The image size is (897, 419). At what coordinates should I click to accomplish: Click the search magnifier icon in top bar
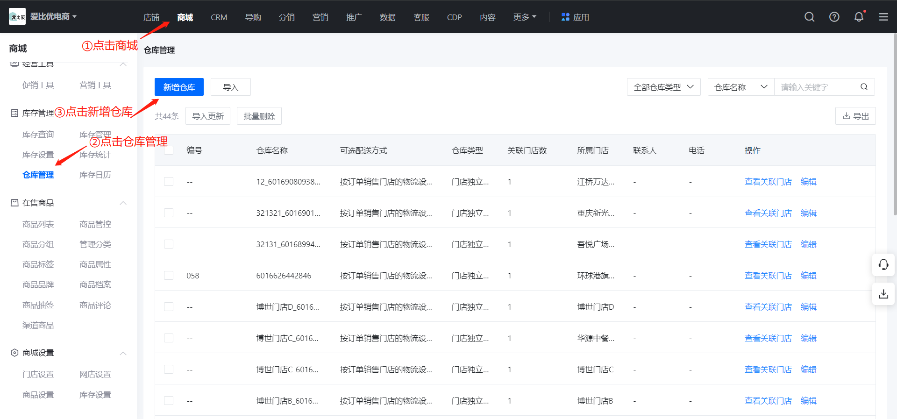tap(810, 17)
